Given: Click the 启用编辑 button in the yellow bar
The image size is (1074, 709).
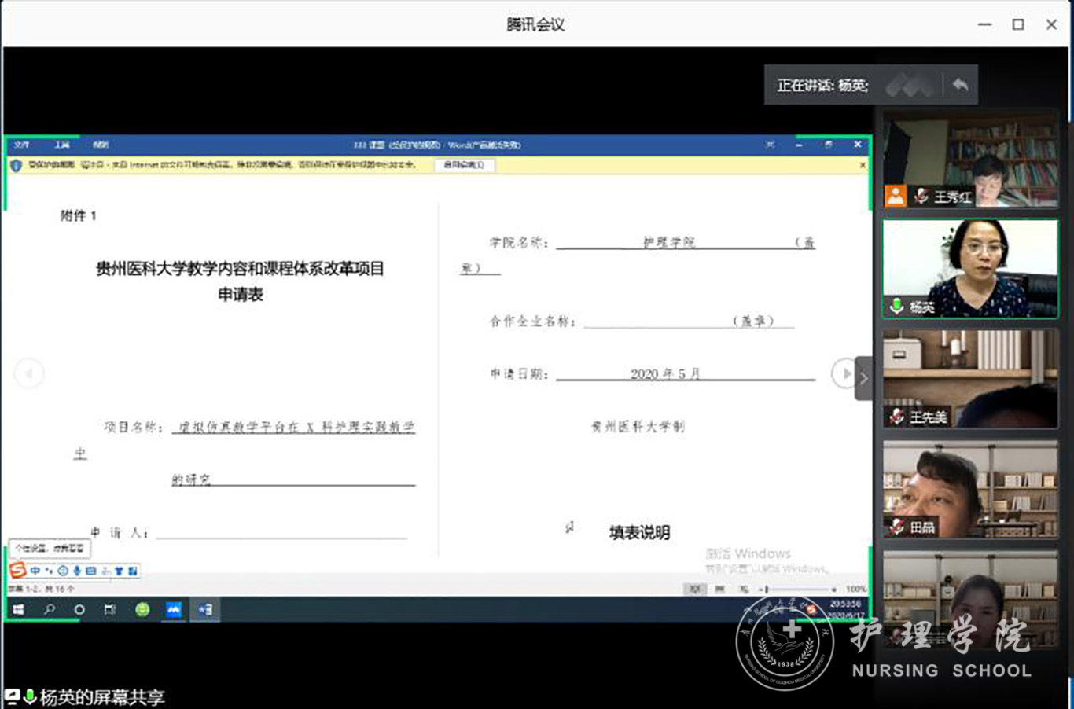Looking at the screenshot, I should click(464, 165).
